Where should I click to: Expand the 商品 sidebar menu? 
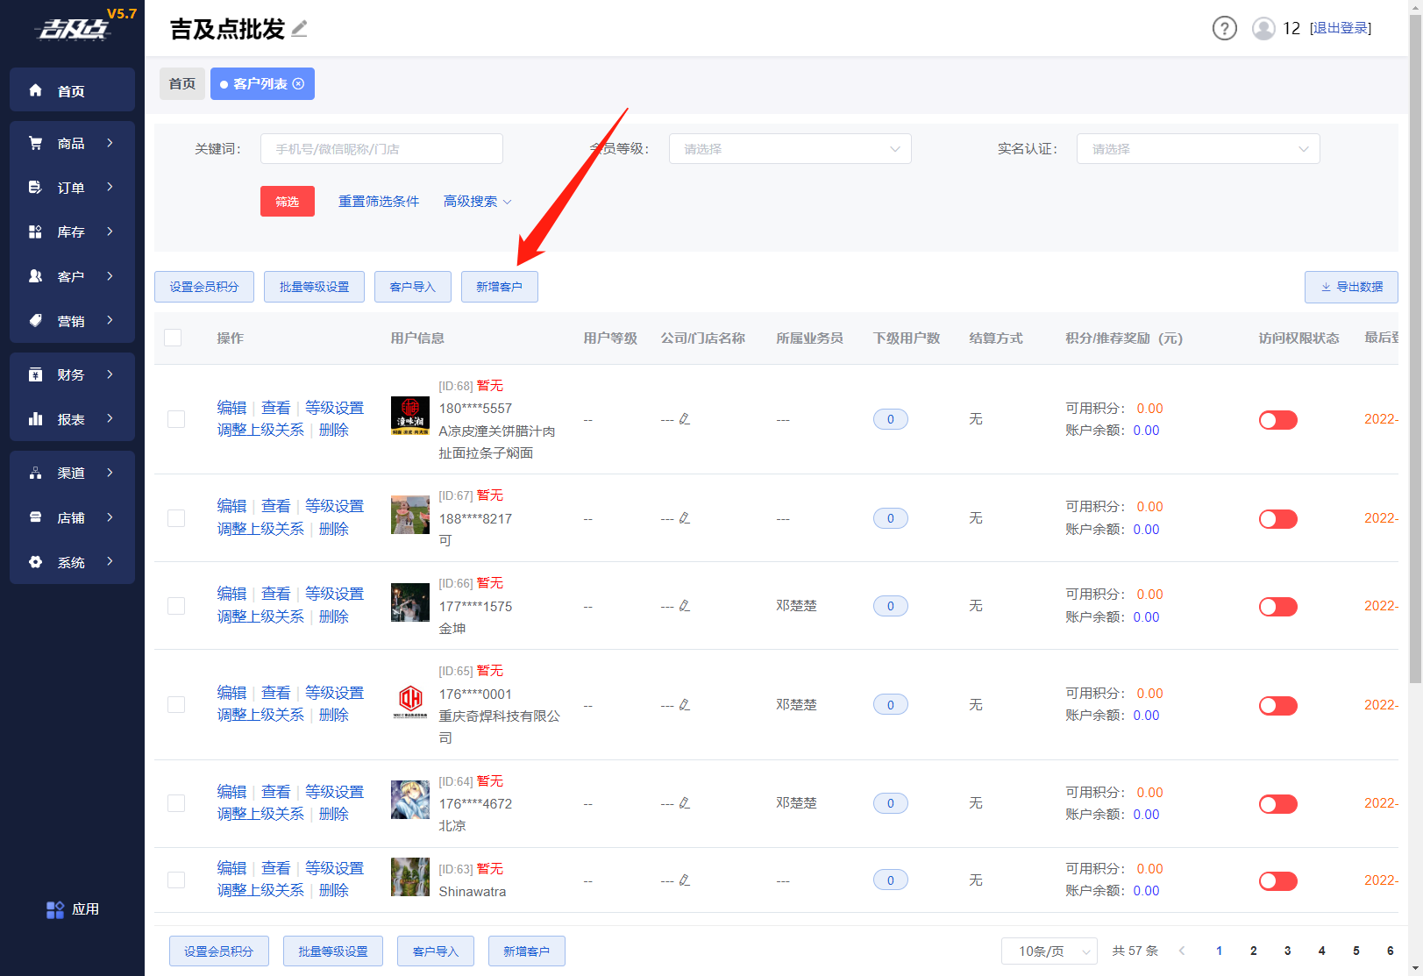(x=72, y=143)
